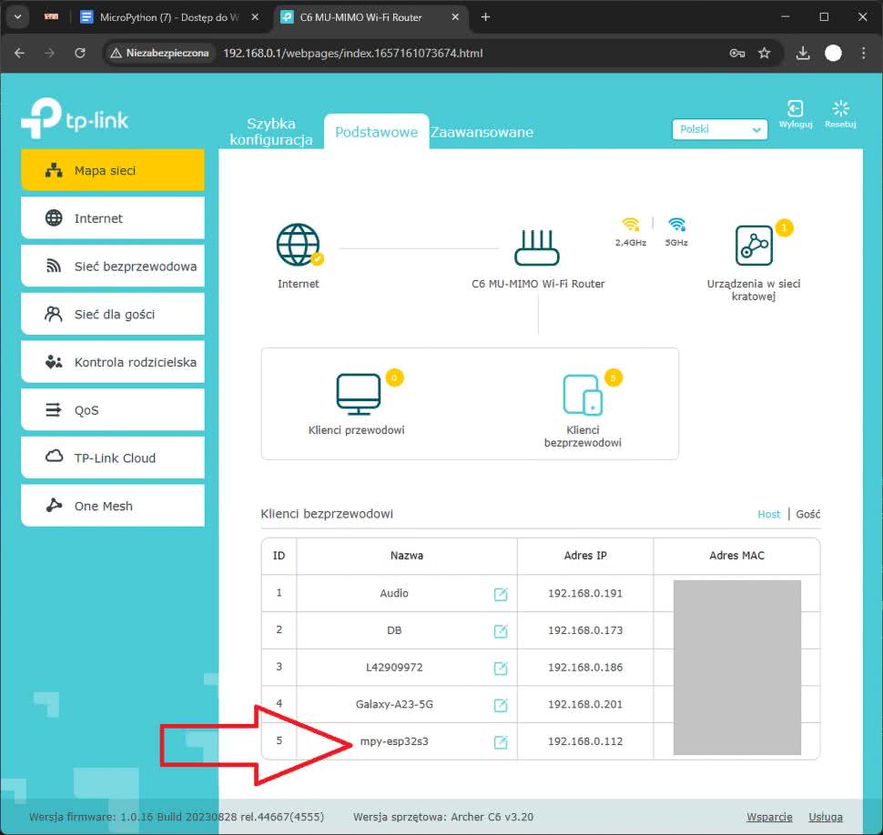The image size is (883, 835).
Task: Open mesh devices icon (Urządzenia w sieci kratowej)
Action: [754, 245]
